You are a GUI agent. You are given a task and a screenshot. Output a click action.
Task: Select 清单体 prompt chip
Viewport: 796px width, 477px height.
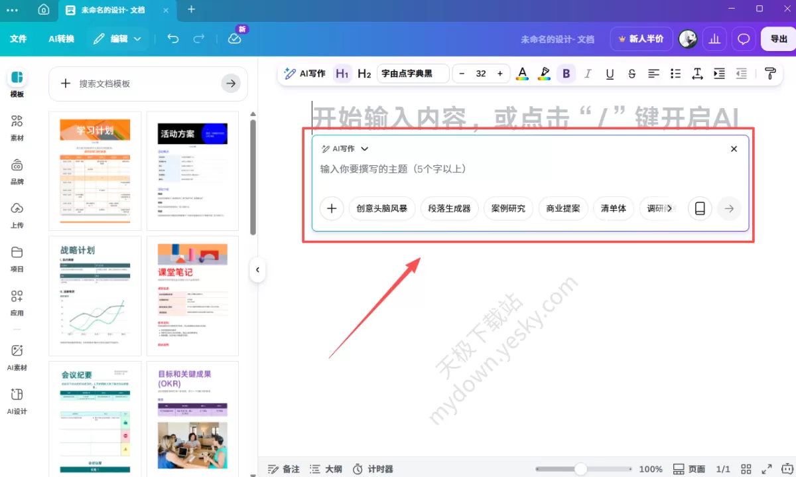(613, 208)
